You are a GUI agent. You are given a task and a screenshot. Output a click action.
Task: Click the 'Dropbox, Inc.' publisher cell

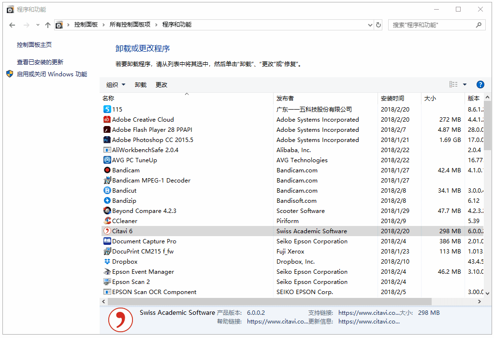pyautogui.click(x=295, y=261)
